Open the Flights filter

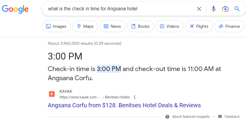[199, 26]
